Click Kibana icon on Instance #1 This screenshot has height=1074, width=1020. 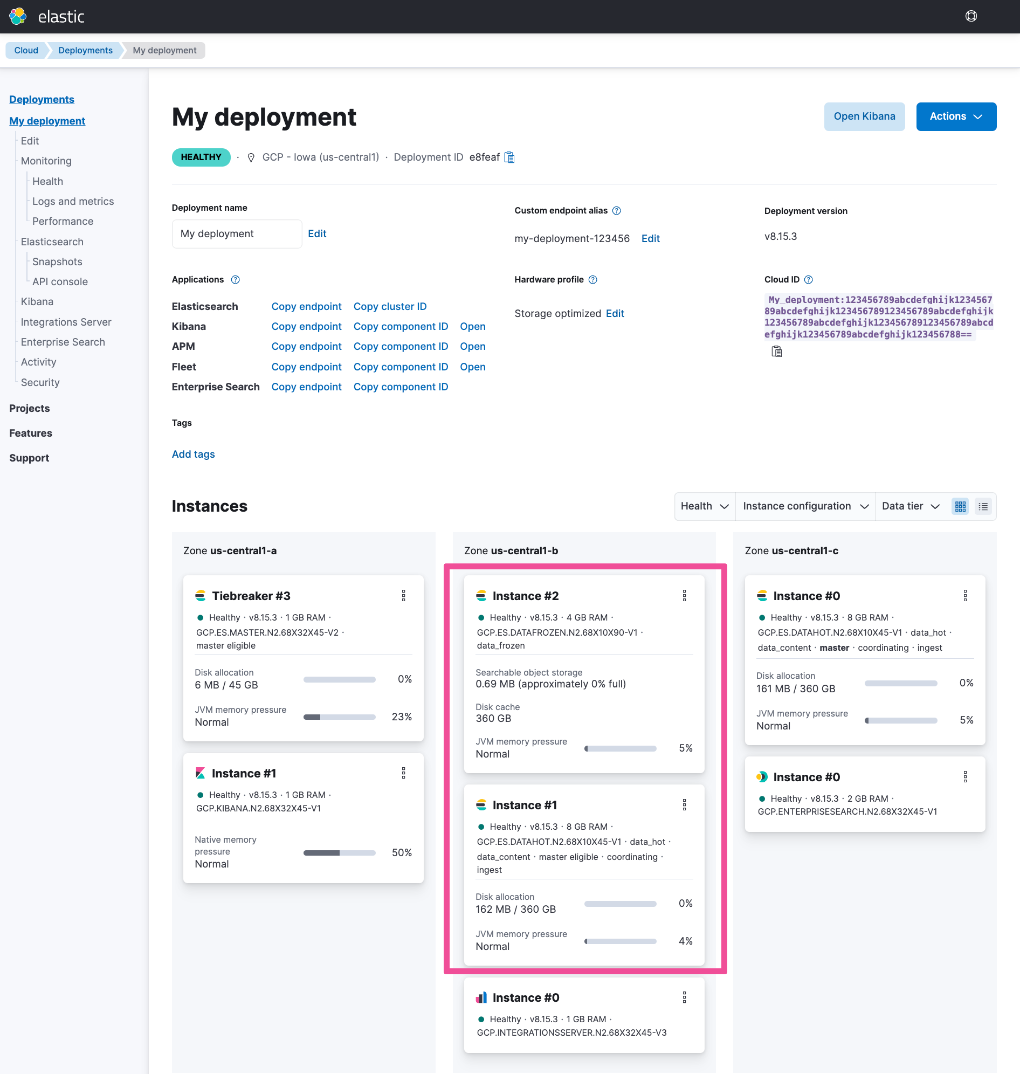coord(200,773)
